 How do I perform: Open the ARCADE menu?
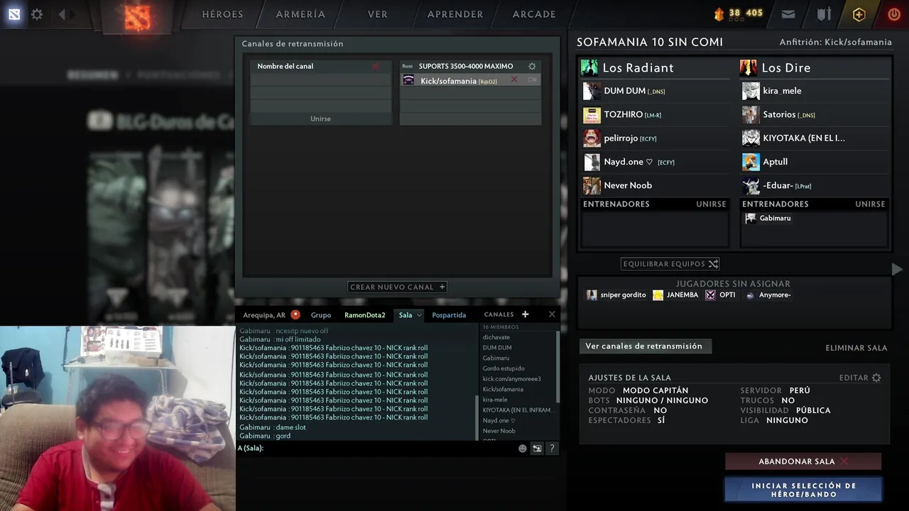(x=534, y=14)
